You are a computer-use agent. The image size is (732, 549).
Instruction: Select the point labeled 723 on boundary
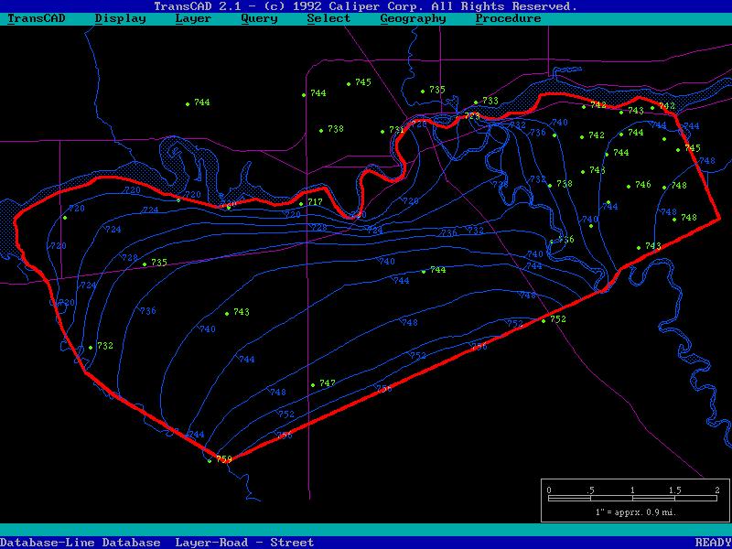coord(465,117)
